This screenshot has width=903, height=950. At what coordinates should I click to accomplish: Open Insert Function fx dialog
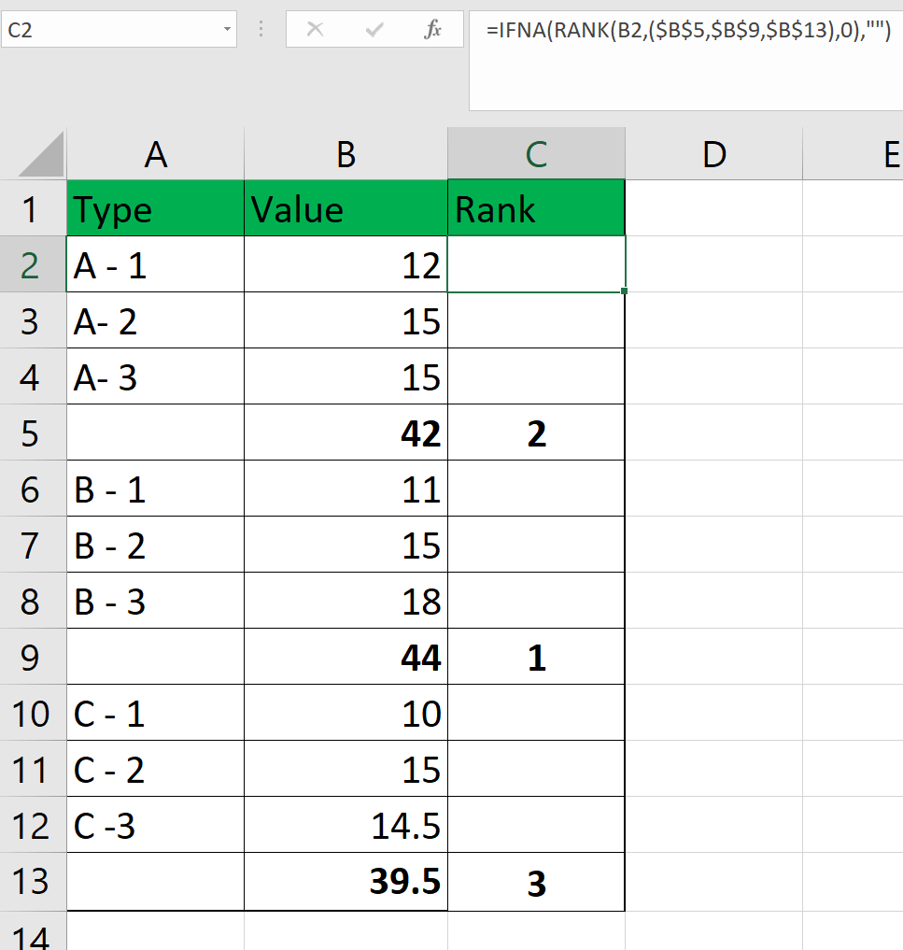(x=432, y=30)
